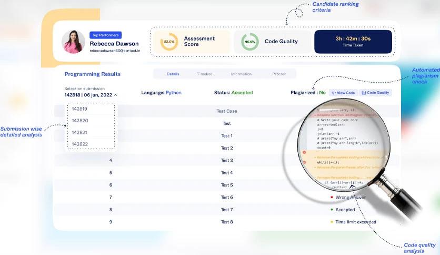Click the Accepted result for Test 7
440x255 pixels.
345,210
